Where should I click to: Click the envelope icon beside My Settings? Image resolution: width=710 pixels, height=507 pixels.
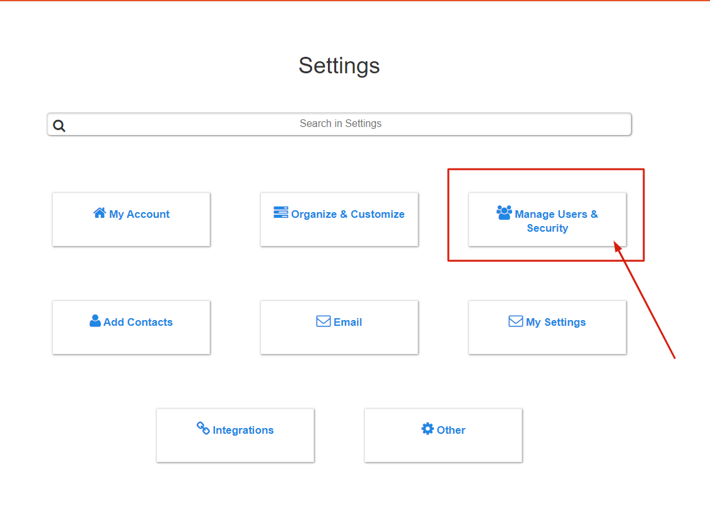[x=516, y=321]
